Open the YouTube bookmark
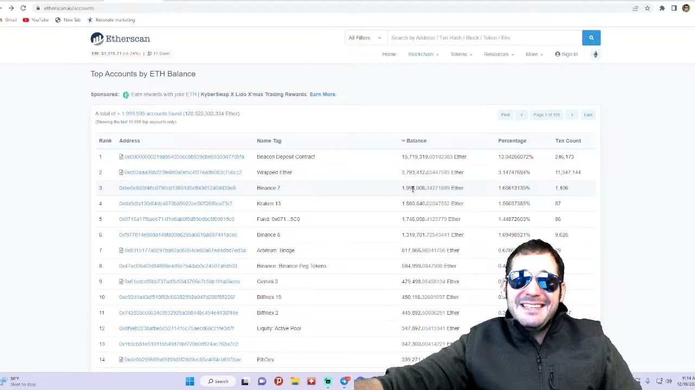This screenshot has height=390, width=695. point(36,20)
